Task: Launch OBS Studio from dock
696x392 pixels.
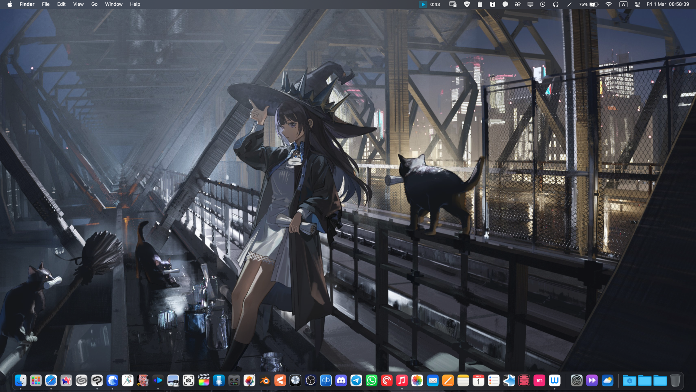Action: pyautogui.click(x=311, y=381)
